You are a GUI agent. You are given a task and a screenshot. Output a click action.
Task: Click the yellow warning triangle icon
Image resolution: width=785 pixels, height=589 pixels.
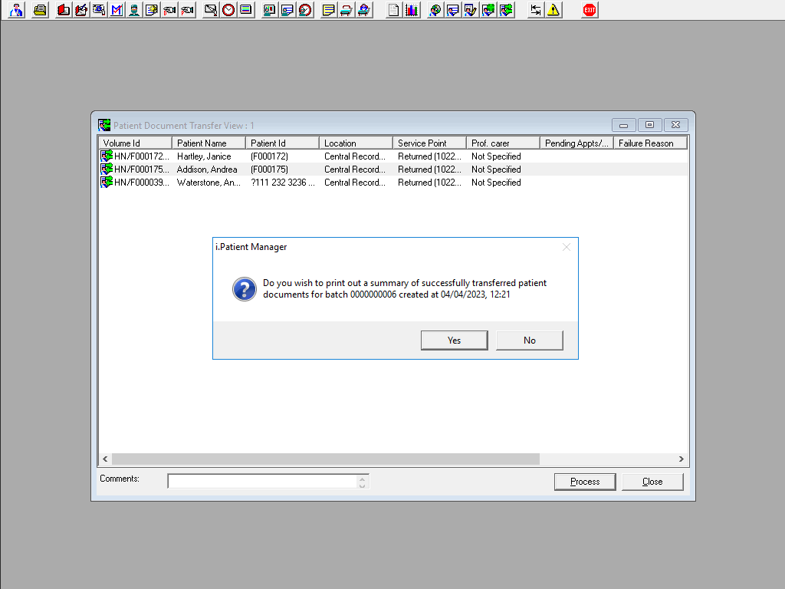(553, 10)
